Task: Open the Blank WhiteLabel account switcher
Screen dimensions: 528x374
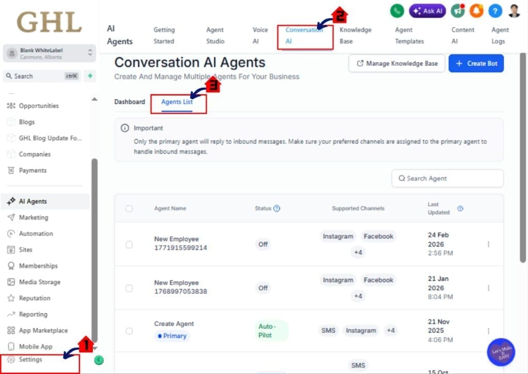Action: tap(48, 53)
